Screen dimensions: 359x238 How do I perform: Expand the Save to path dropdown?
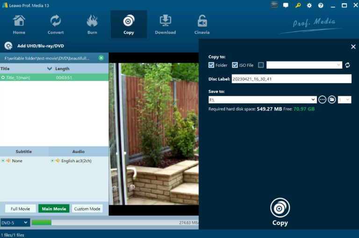(x=313, y=100)
